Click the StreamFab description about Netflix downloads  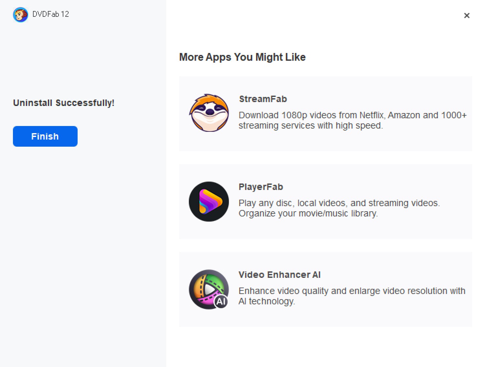(353, 120)
